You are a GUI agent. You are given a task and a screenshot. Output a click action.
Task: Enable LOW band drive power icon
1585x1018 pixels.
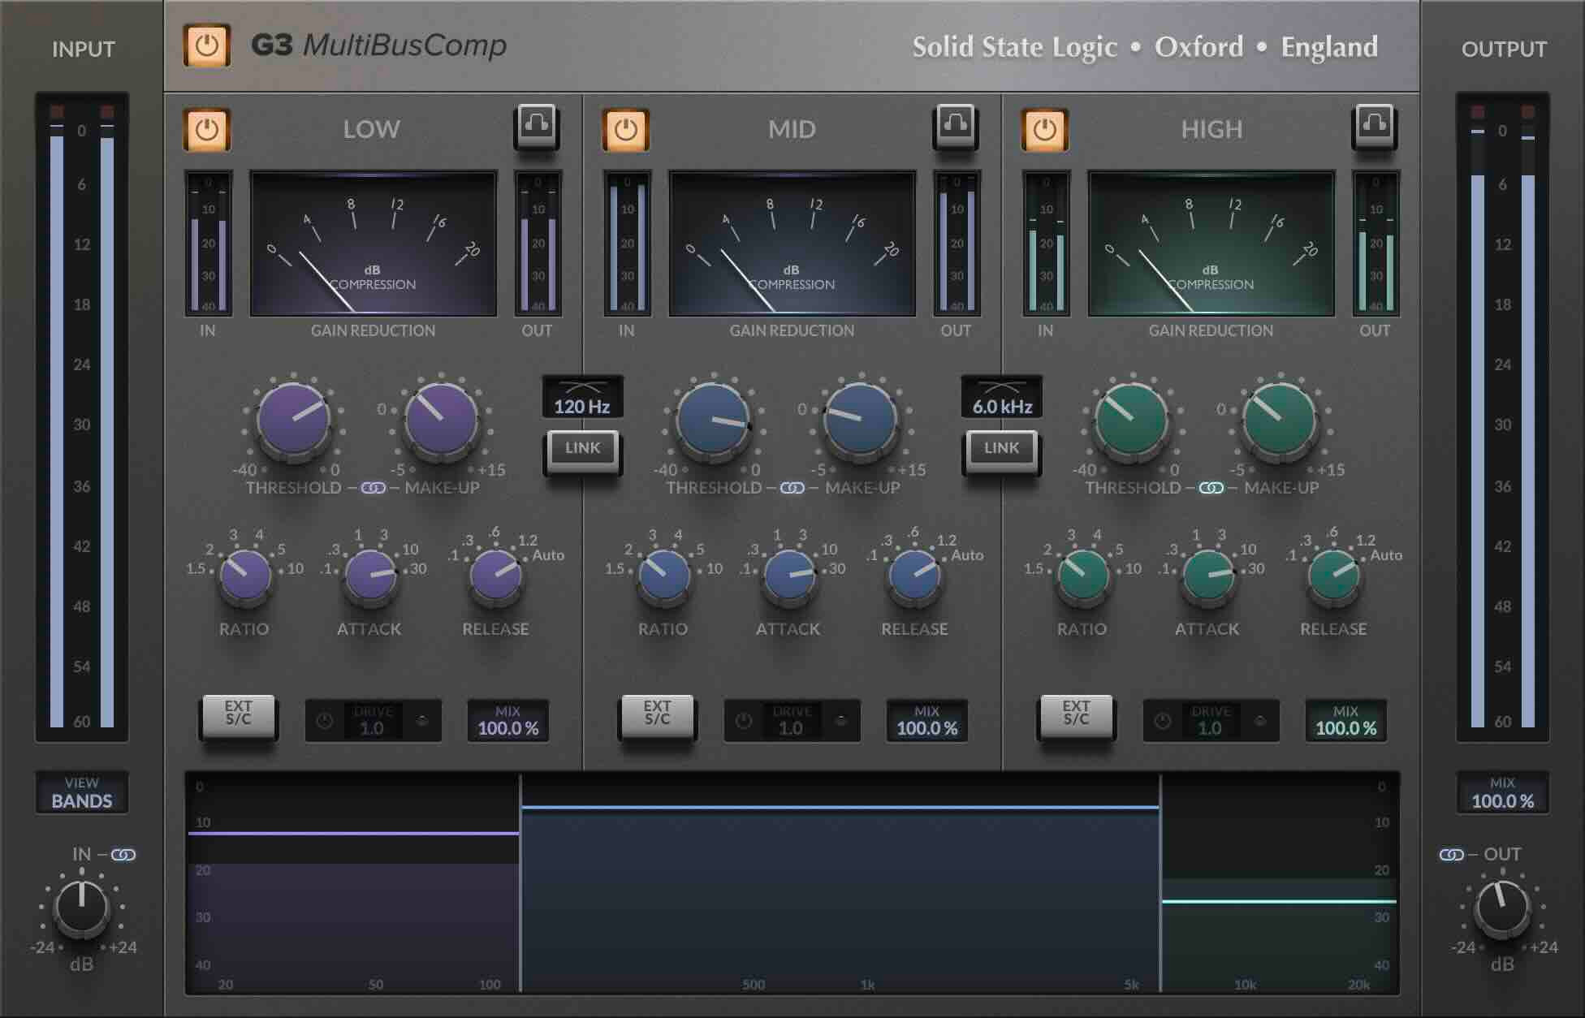[325, 721]
